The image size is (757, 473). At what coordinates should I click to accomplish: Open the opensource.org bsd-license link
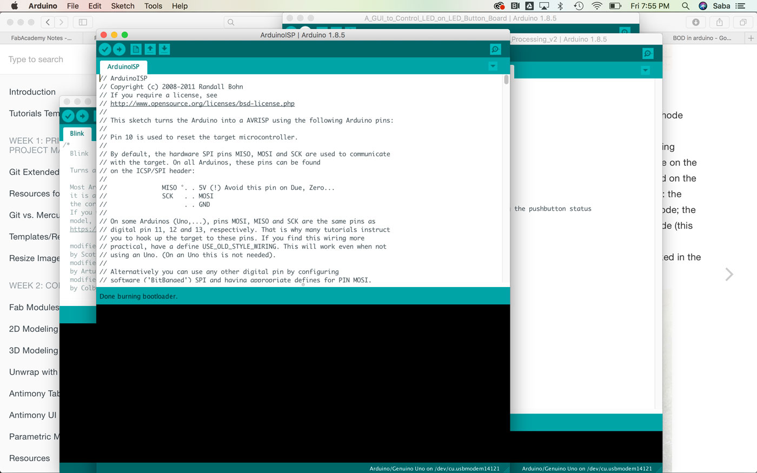pos(202,103)
